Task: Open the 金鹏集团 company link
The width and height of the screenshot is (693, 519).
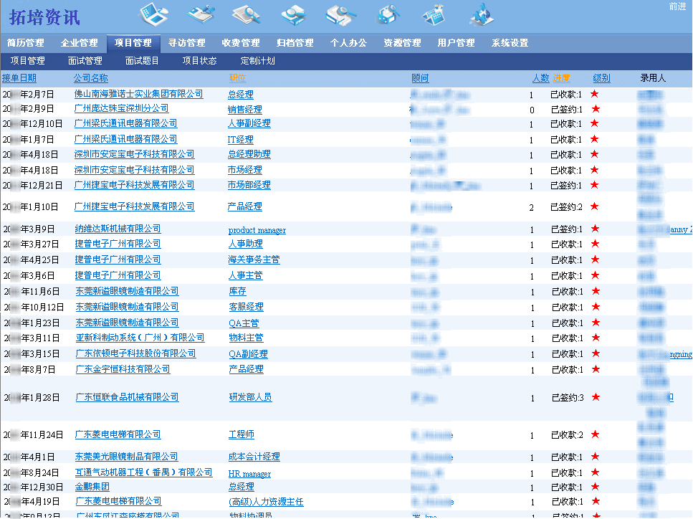Action: [x=92, y=487]
